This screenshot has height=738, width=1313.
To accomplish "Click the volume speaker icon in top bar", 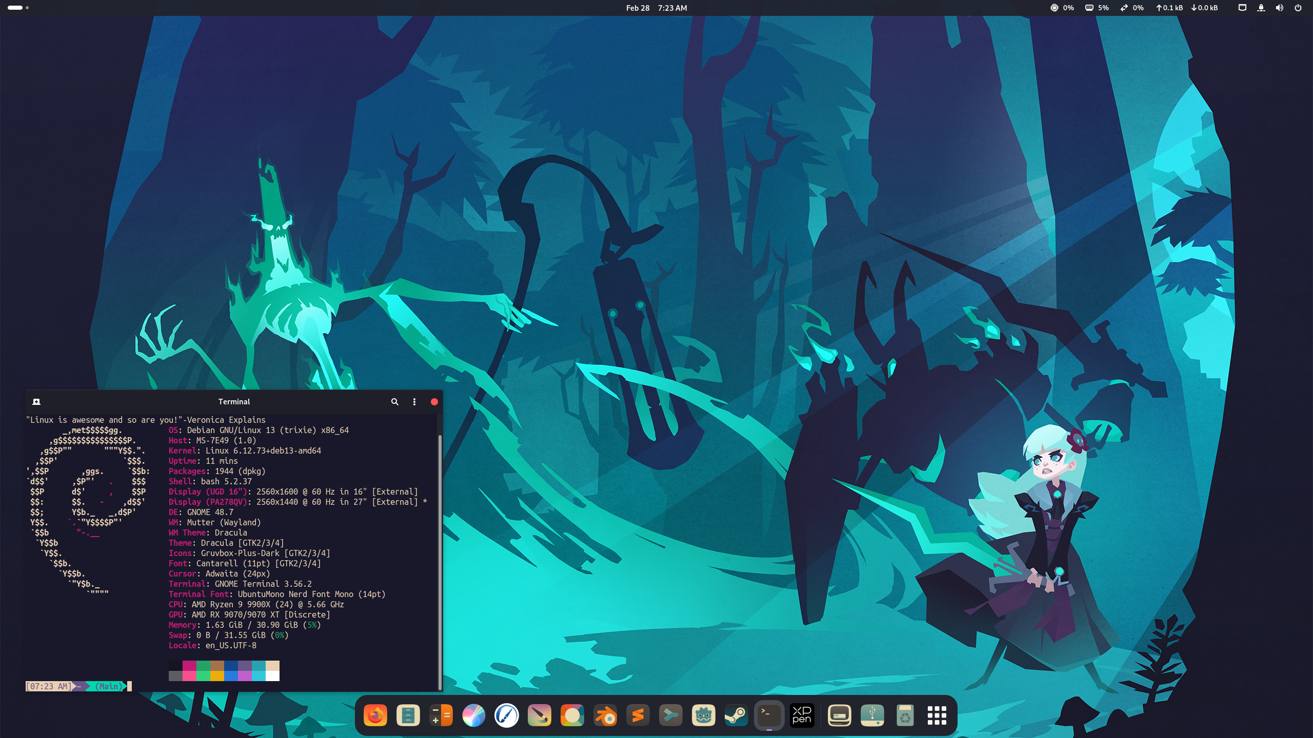I will pos(1280,8).
